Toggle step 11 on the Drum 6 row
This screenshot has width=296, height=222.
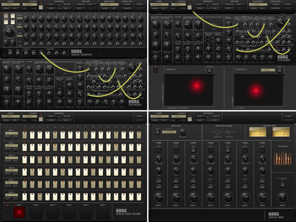[x=101, y=197]
